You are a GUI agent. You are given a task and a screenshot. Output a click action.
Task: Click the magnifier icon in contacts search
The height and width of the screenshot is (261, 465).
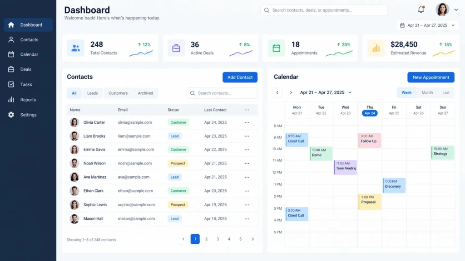pos(193,93)
